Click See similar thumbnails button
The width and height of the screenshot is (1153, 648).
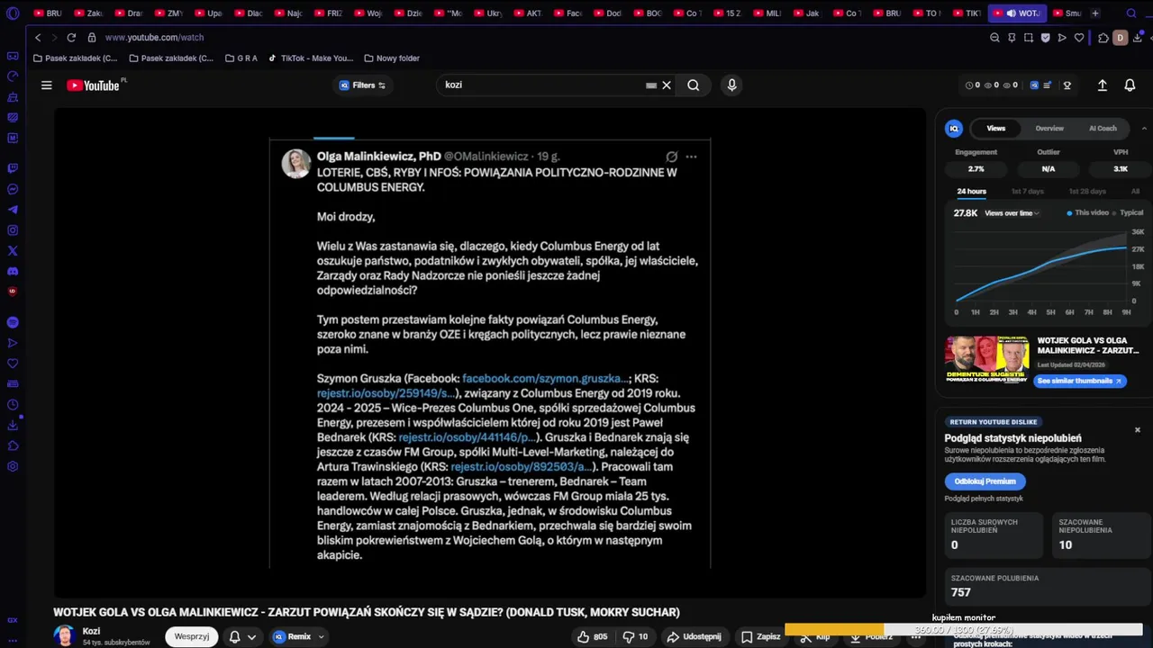[1080, 381]
